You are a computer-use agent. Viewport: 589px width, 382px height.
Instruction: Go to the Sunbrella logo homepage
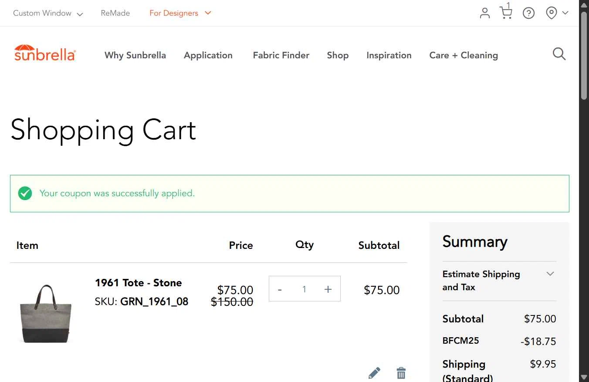pyautogui.click(x=45, y=53)
